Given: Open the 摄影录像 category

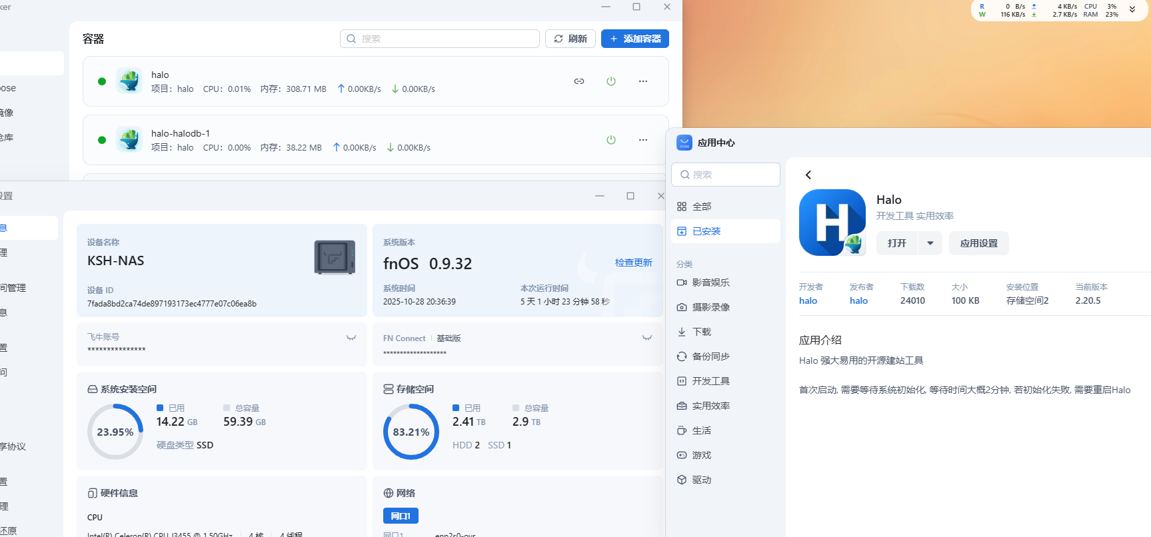Looking at the screenshot, I should point(726,307).
